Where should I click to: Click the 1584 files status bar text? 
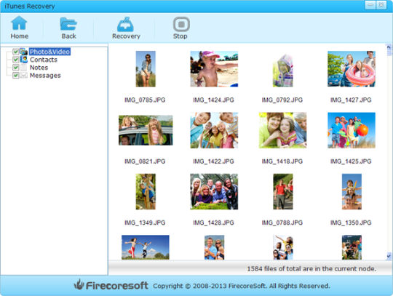[x=311, y=268]
